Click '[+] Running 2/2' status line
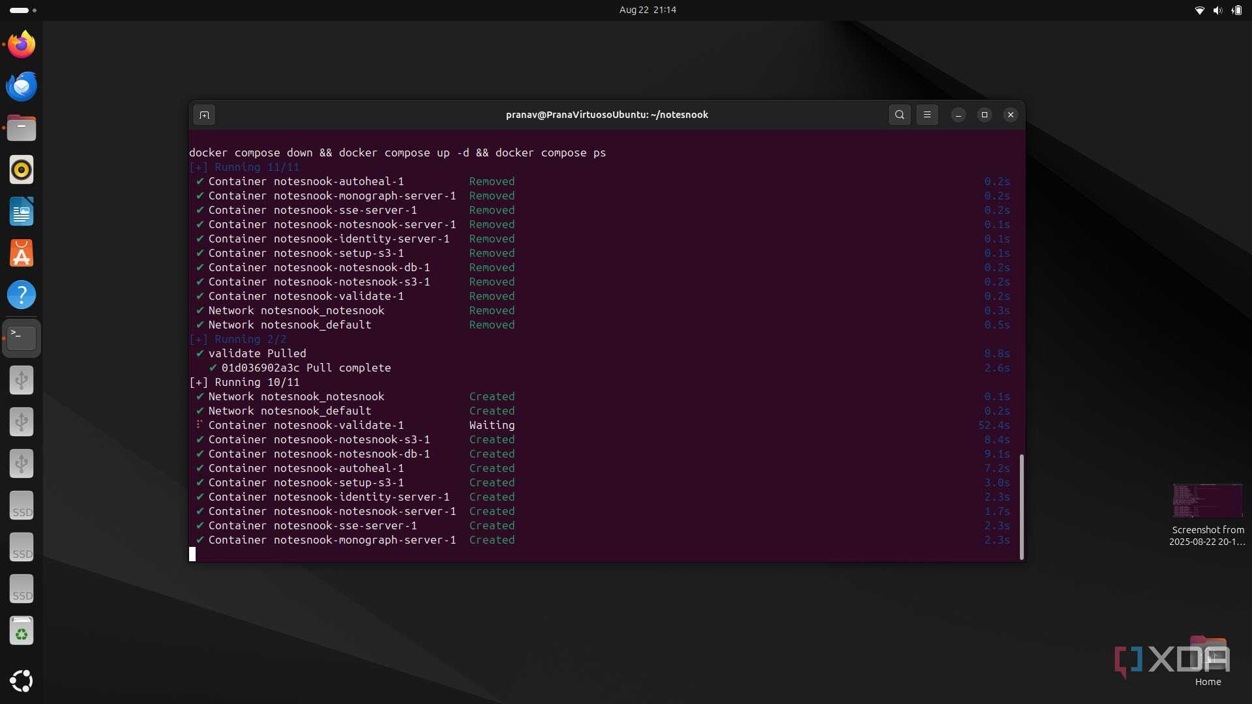Image resolution: width=1252 pixels, height=704 pixels. coord(237,339)
